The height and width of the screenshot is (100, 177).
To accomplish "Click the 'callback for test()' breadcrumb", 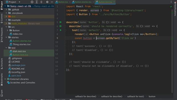I will tap(136, 96).
